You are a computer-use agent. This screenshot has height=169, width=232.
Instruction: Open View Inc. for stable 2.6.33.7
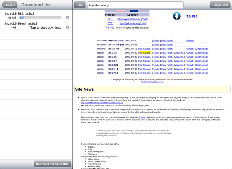(x=179, y=61)
